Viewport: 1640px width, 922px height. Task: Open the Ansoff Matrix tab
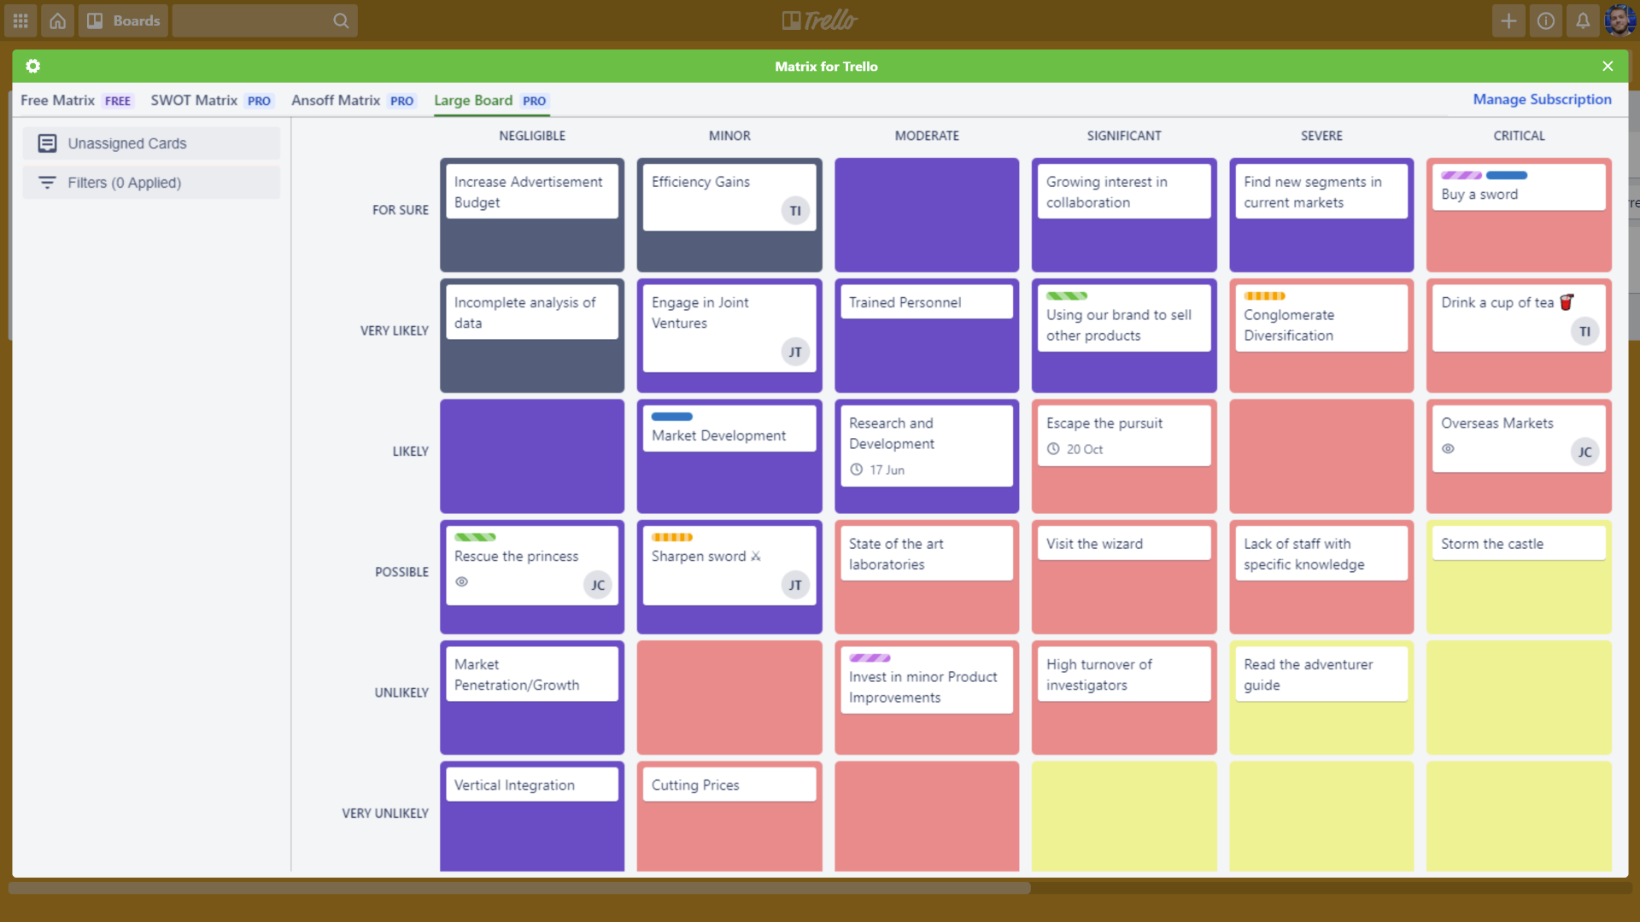pyautogui.click(x=335, y=100)
